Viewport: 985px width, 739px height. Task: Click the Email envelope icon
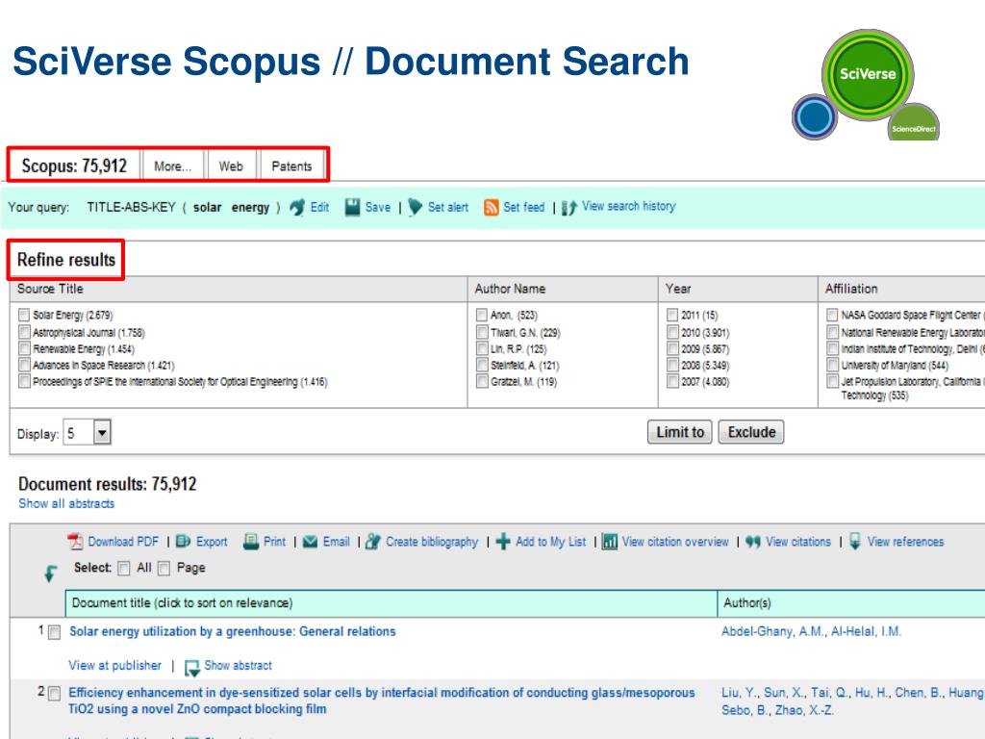pos(311,542)
